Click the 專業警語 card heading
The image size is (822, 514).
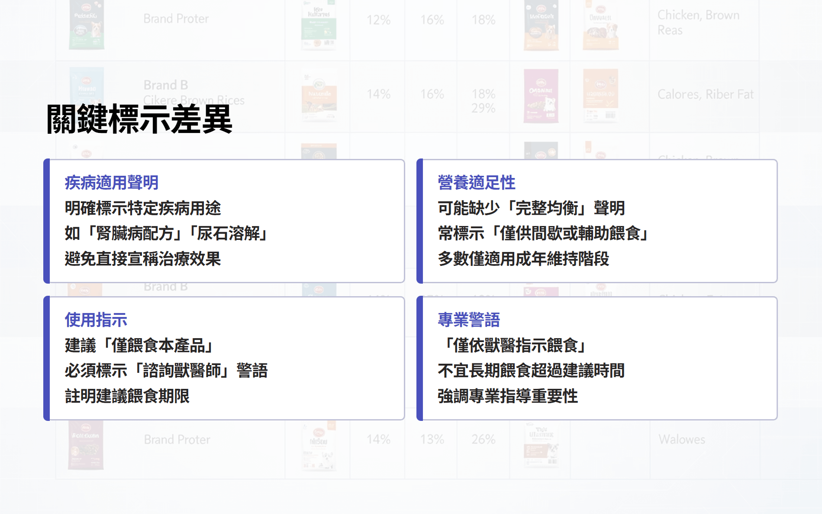point(468,320)
